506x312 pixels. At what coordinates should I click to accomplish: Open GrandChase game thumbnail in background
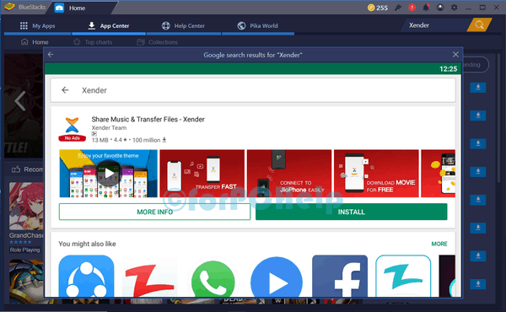coord(26,206)
